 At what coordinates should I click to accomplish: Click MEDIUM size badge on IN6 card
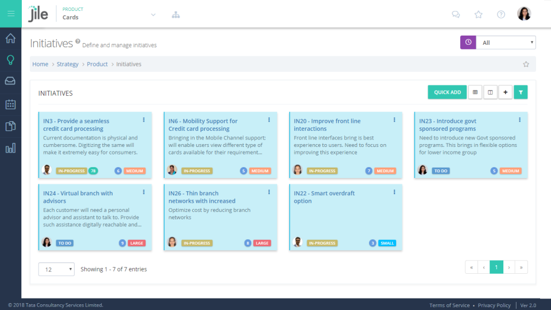point(259,171)
